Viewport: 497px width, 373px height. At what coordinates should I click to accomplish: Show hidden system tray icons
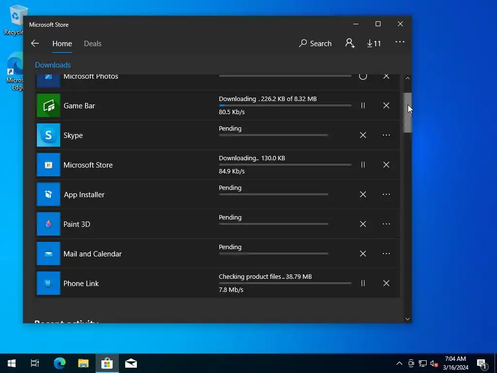tap(399, 363)
